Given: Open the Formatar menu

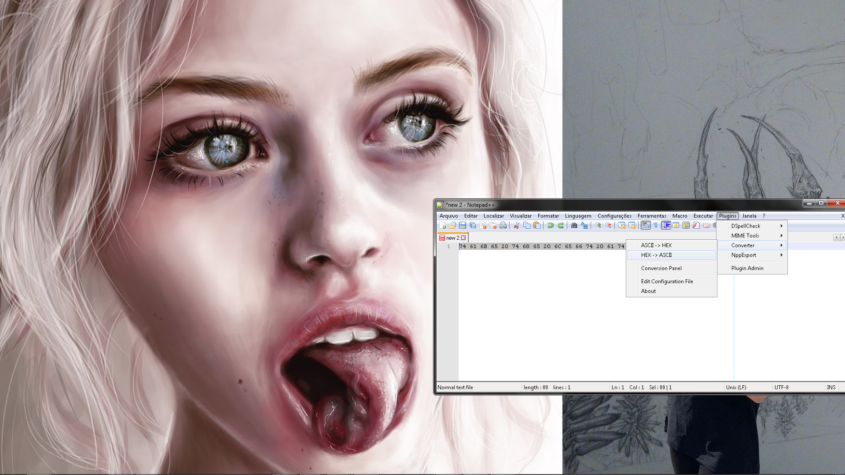Looking at the screenshot, I should click(x=548, y=216).
